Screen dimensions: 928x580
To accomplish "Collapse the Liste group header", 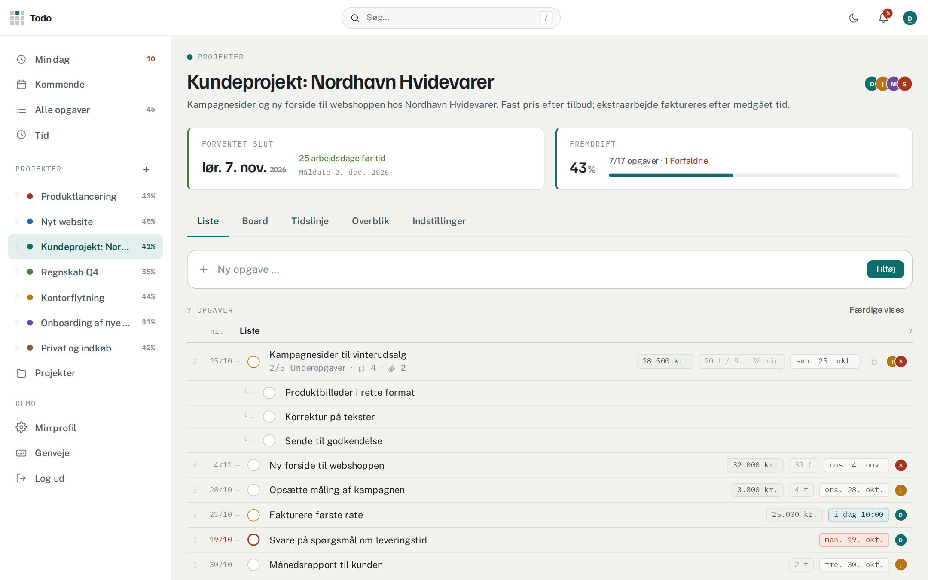I will [x=250, y=331].
